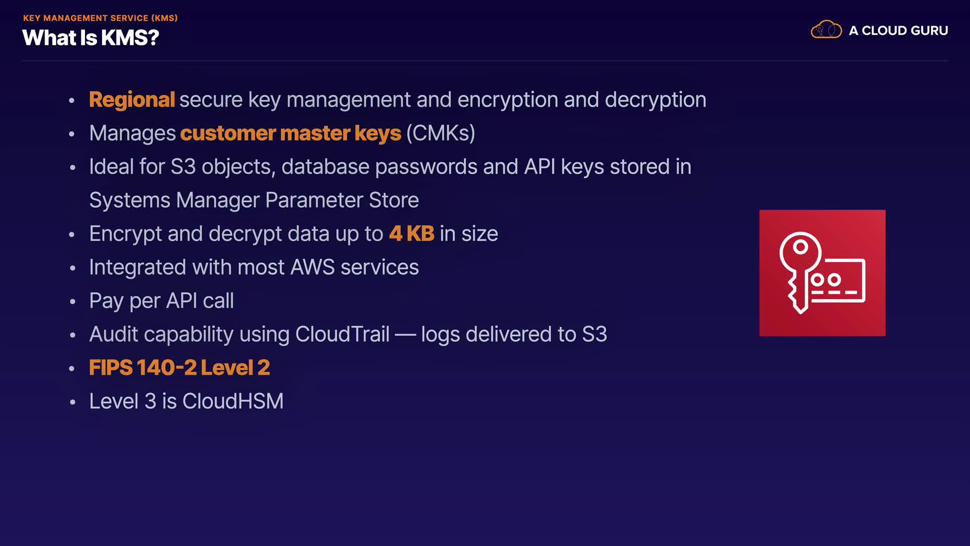This screenshot has width=970, height=546.
Task: Click "logs delivered to S3" text
Action: click(514, 334)
